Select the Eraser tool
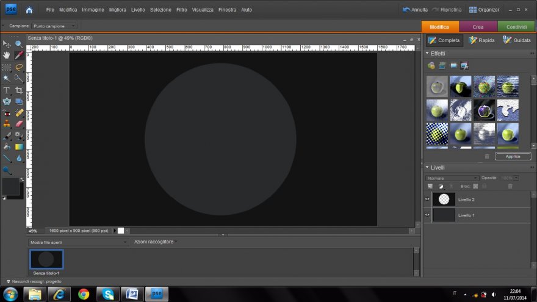The width and height of the screenshot is (537, 302). click(19, 124)
